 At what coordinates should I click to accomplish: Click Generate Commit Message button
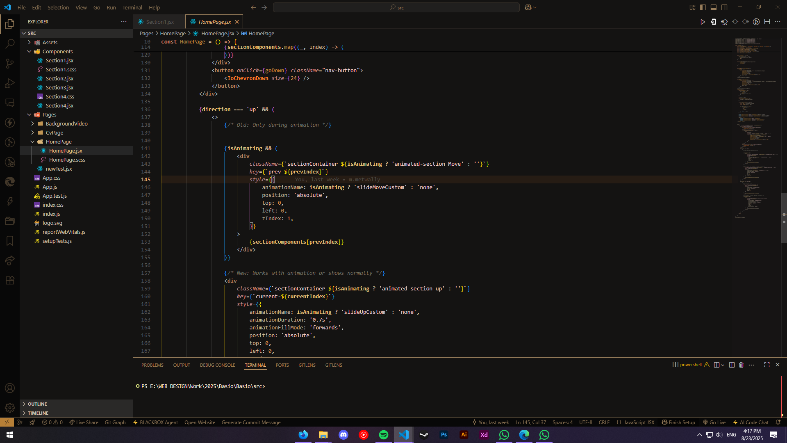(251, 422)
